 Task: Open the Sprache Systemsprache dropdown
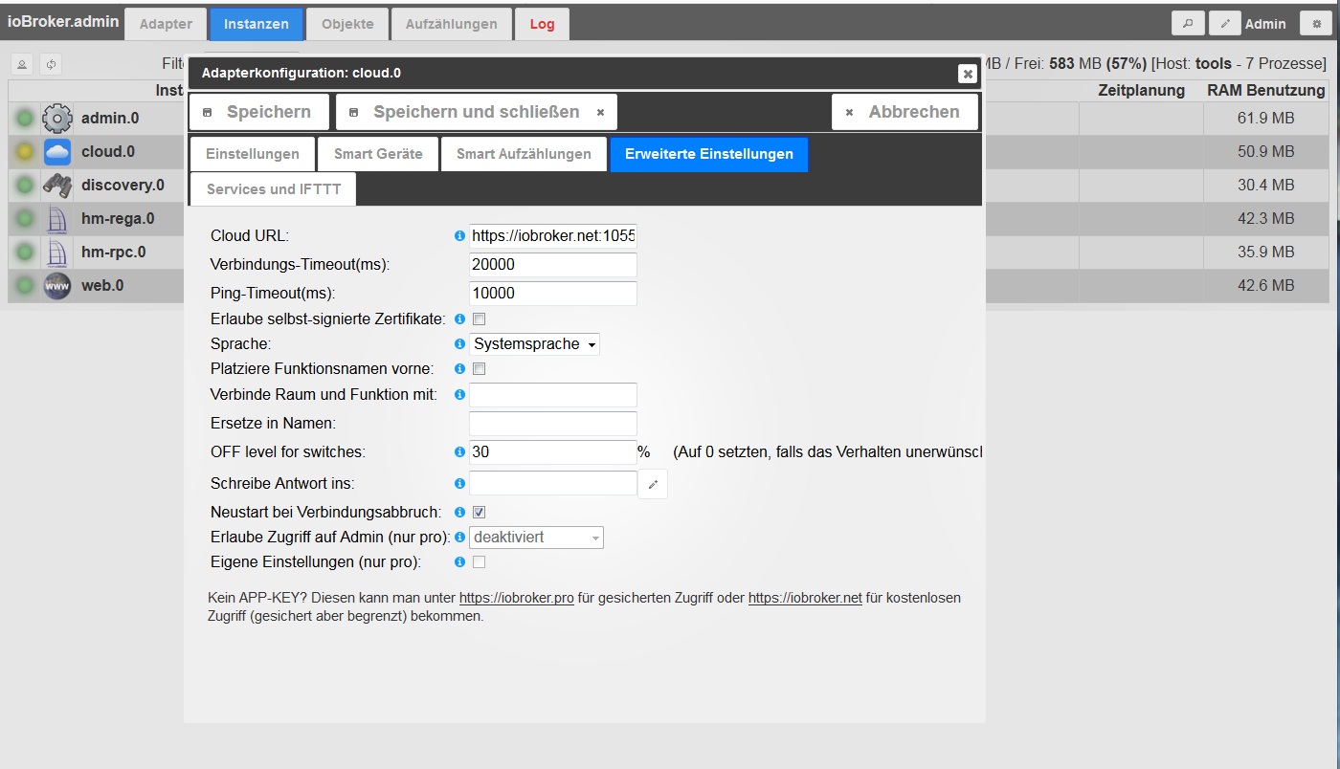click(535, 344)
